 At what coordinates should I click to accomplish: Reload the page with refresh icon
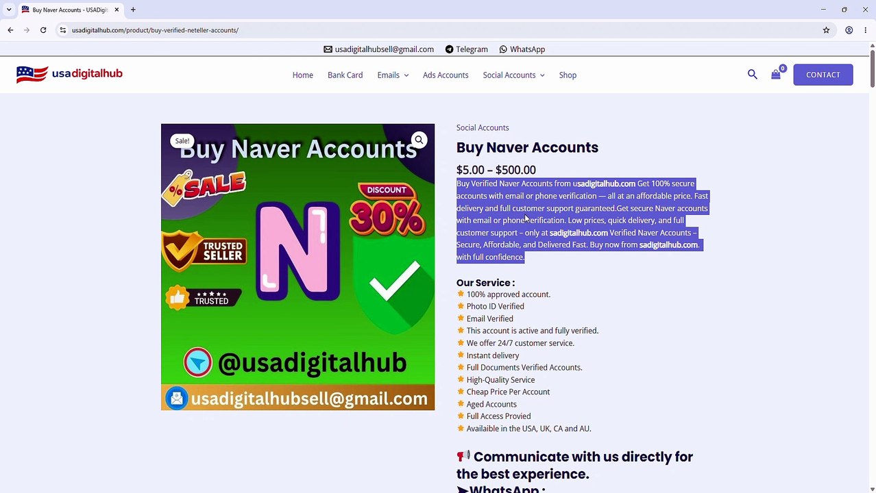(43, 30)
